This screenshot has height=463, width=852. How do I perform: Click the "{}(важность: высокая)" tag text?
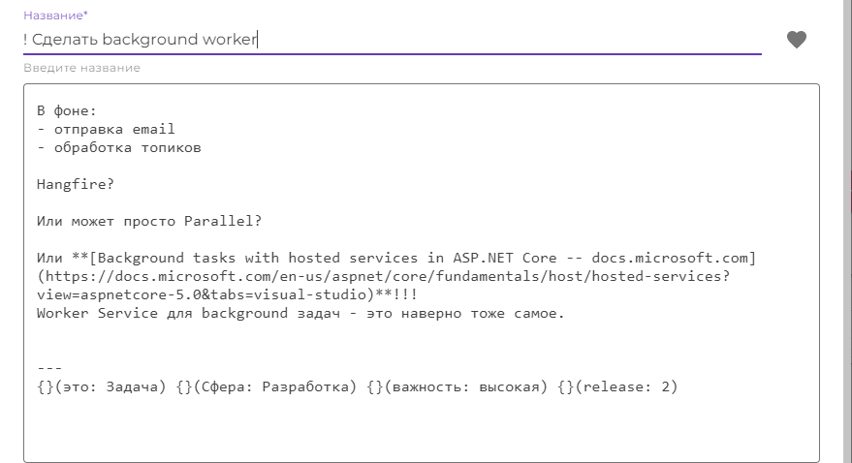point(458,386)
